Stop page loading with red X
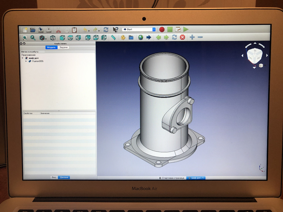The width and height of the screenshot is (283, 212). [x=182, y=37]
